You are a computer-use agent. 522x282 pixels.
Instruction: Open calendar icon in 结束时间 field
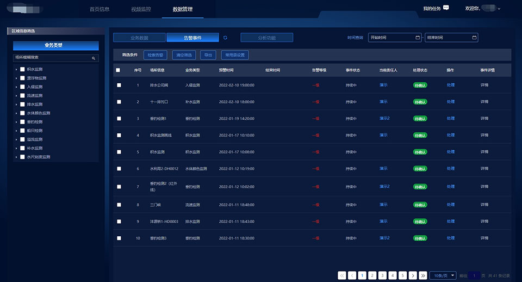point(474,38)
